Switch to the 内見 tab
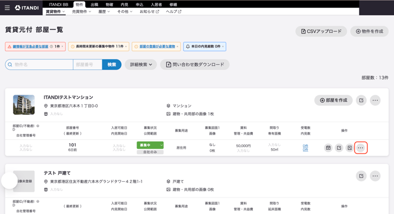The image size is (394, 214). coord(125,5)
